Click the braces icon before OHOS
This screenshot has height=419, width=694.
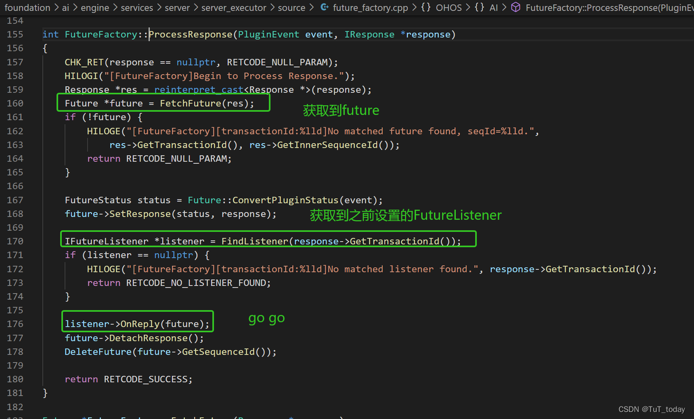pos(426,8)
